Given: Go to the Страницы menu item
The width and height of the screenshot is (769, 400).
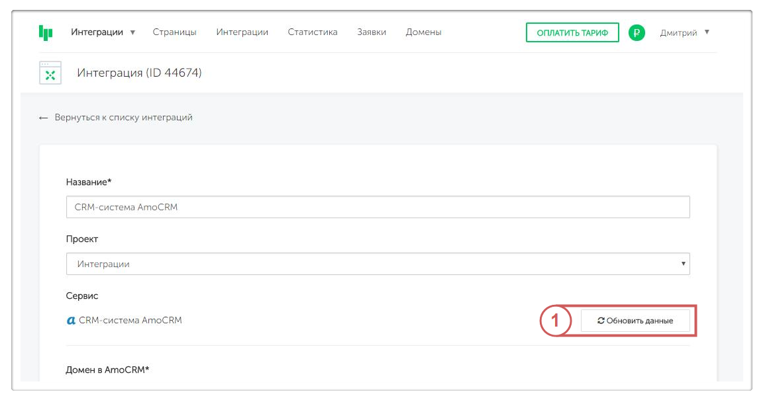Looking at the screenshot, I should click(174, 32).
